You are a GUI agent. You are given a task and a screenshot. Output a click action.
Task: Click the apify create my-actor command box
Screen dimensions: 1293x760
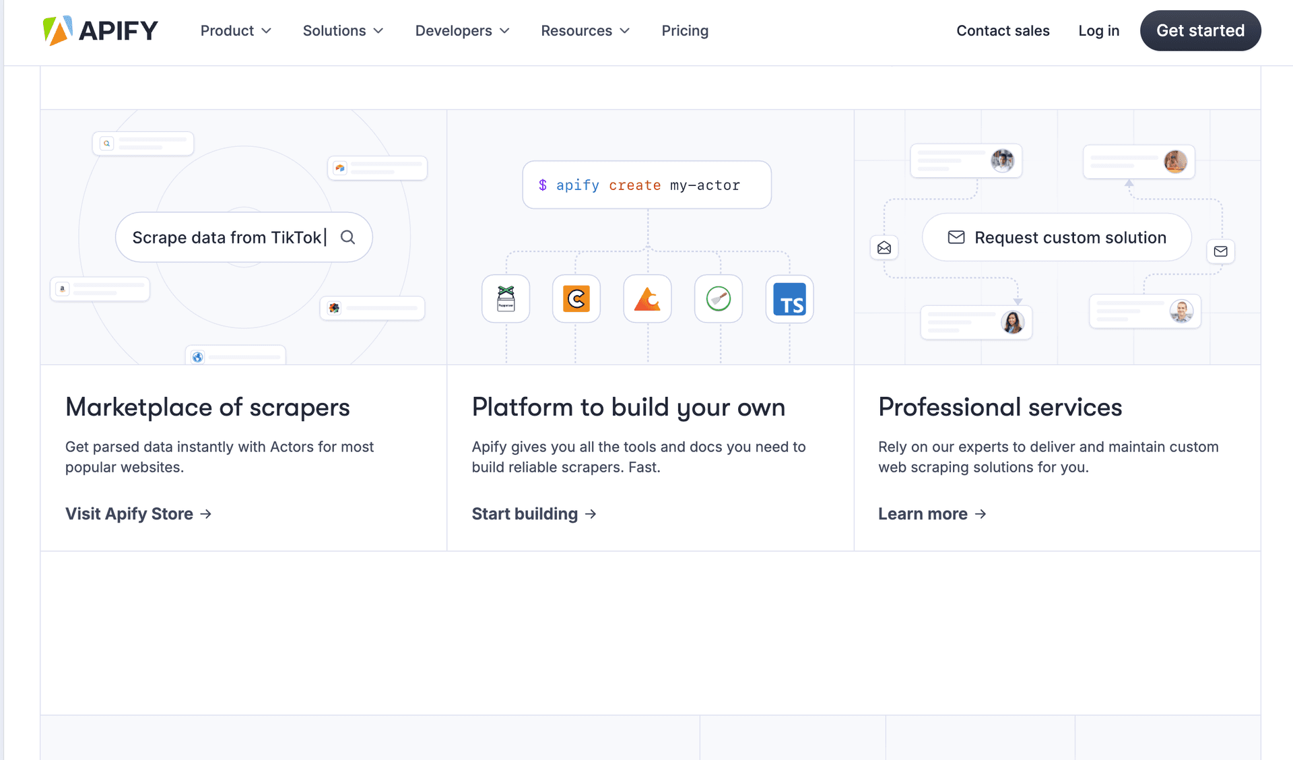click(x=646, y=185)
